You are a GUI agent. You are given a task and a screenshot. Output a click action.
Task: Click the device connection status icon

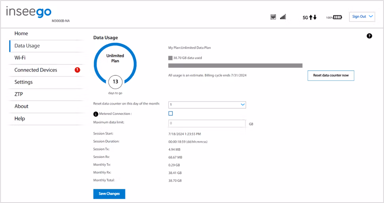pyautogui.click(x=273, y=17)
